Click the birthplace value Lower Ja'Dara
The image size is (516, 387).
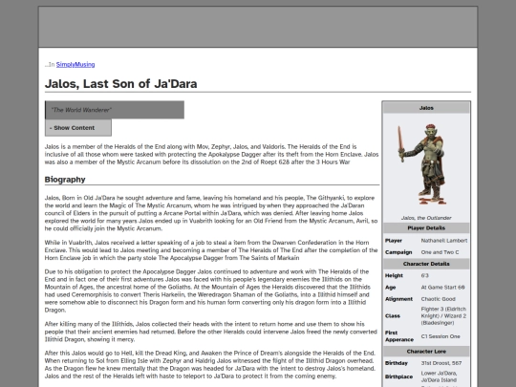439,376
